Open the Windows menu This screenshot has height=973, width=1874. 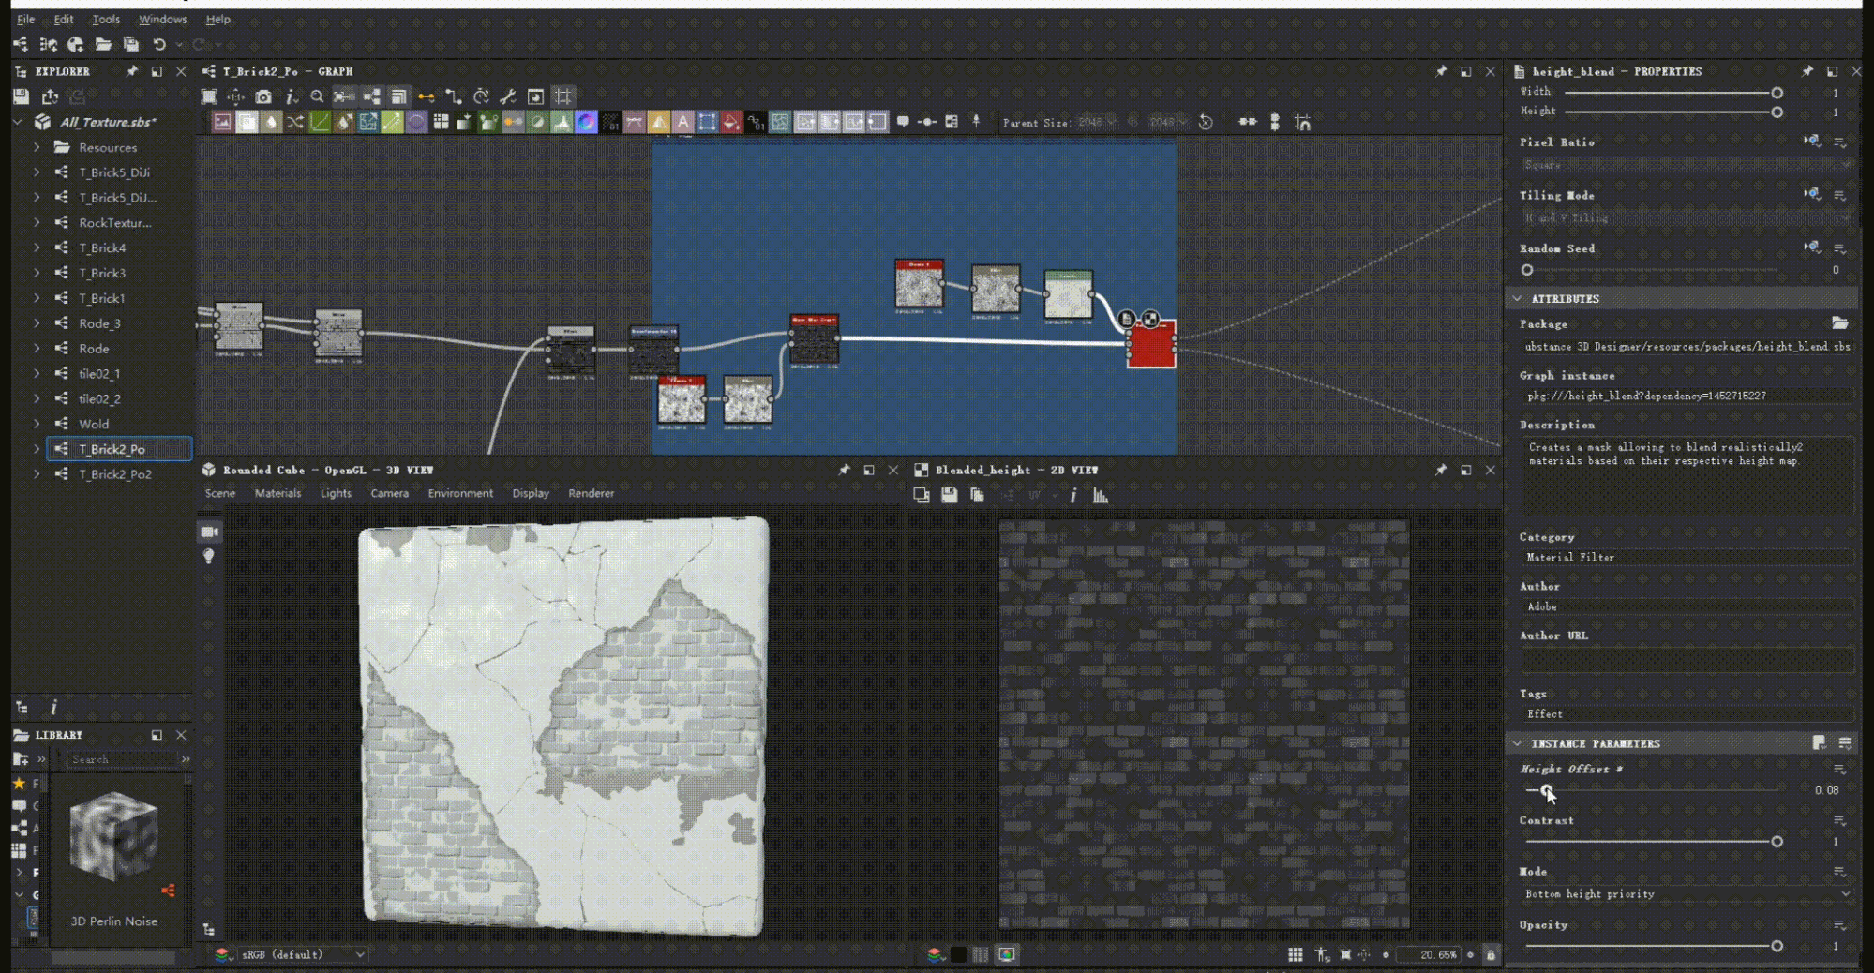tap(162, 19)
